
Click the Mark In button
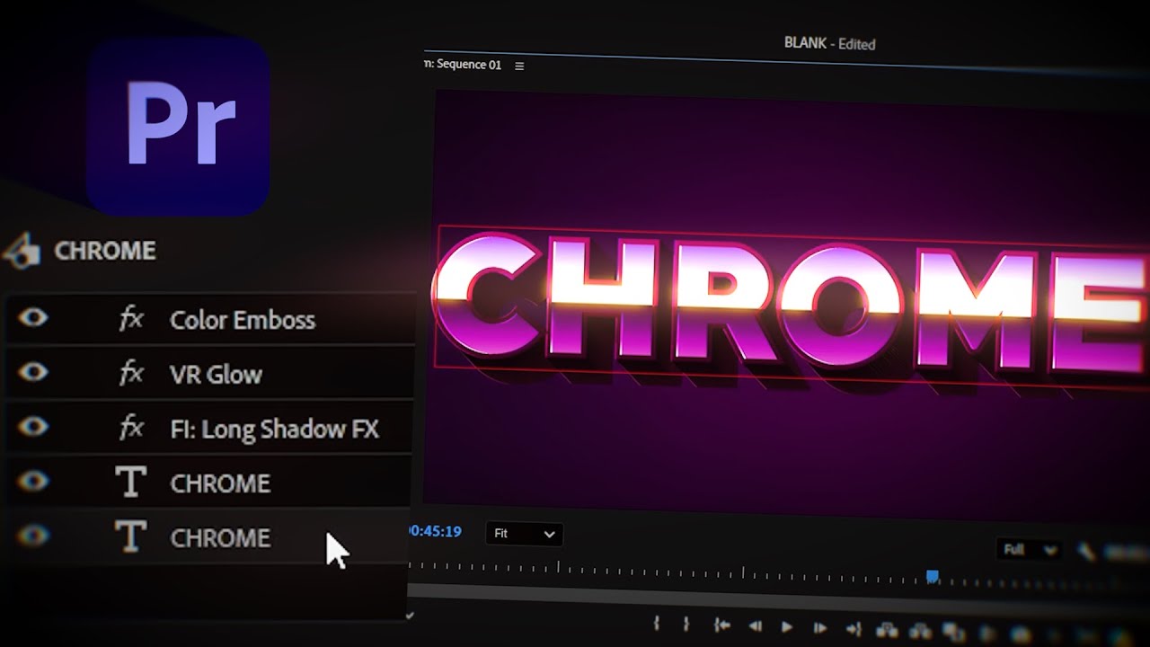[x=657, y=624]
